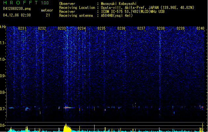The height and width of the screenshot is (132, 208).
Task: Click the 1.1 kHz axis label
Action: tap(3, 43)
